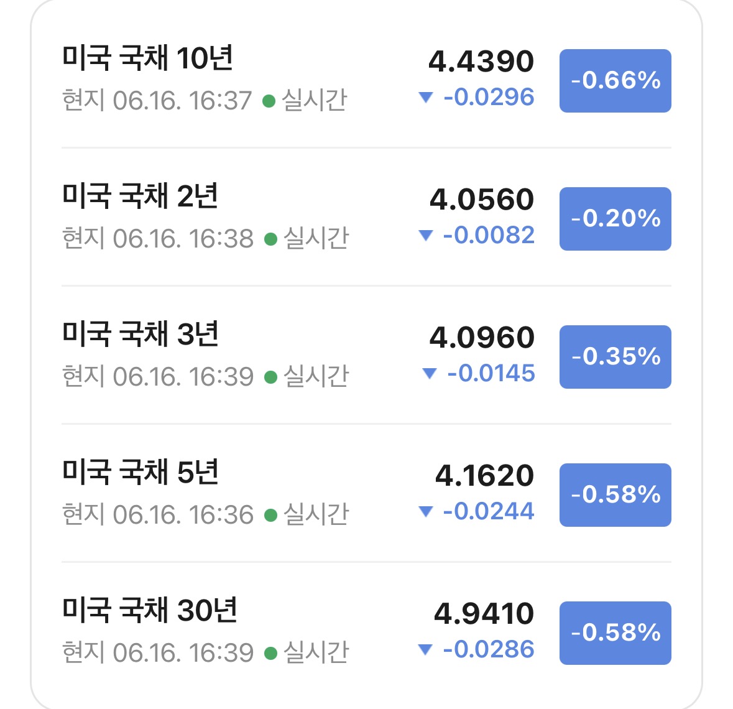Select the 4.4390 yield value

(x=481, y=62)
